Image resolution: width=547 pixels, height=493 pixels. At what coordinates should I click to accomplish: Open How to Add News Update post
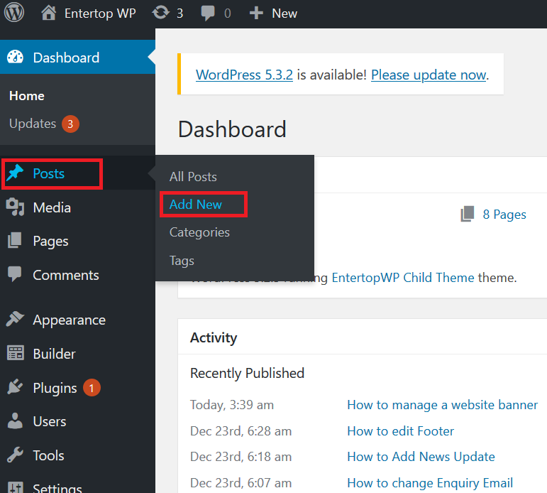[x=421, y=457]
